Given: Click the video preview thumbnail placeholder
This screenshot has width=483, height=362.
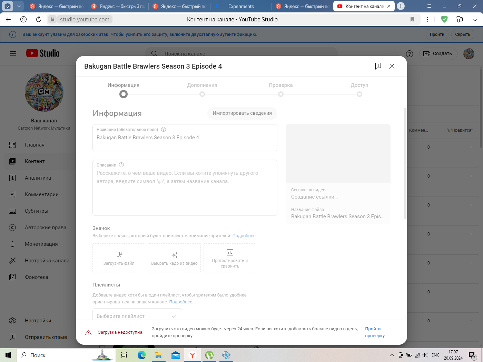Looking at the screenshot, I should click(x=338, y=153).
